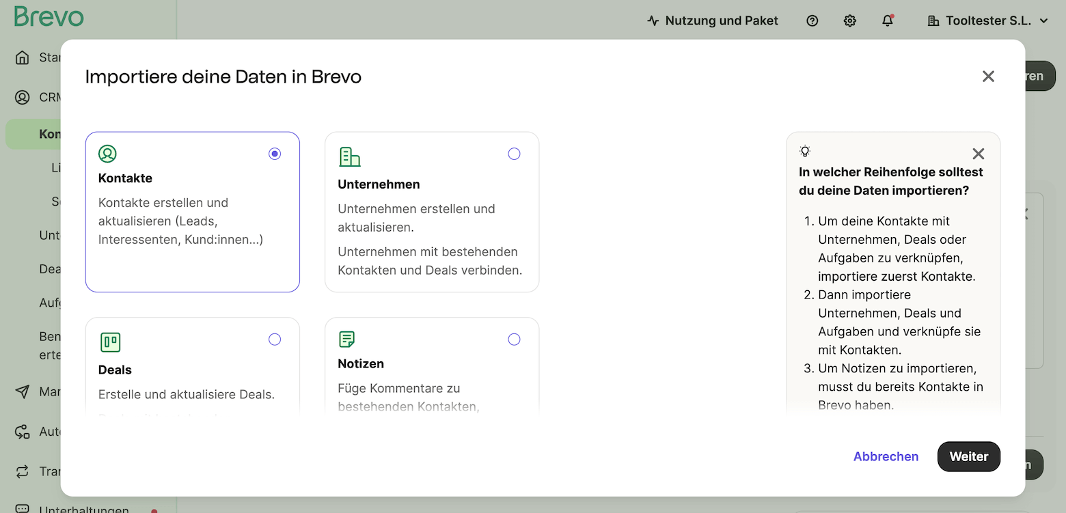Open Transaktional via the arrows icon

23,471
